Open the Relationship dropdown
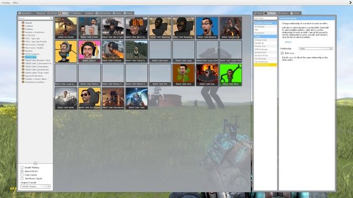 point(316,48)
